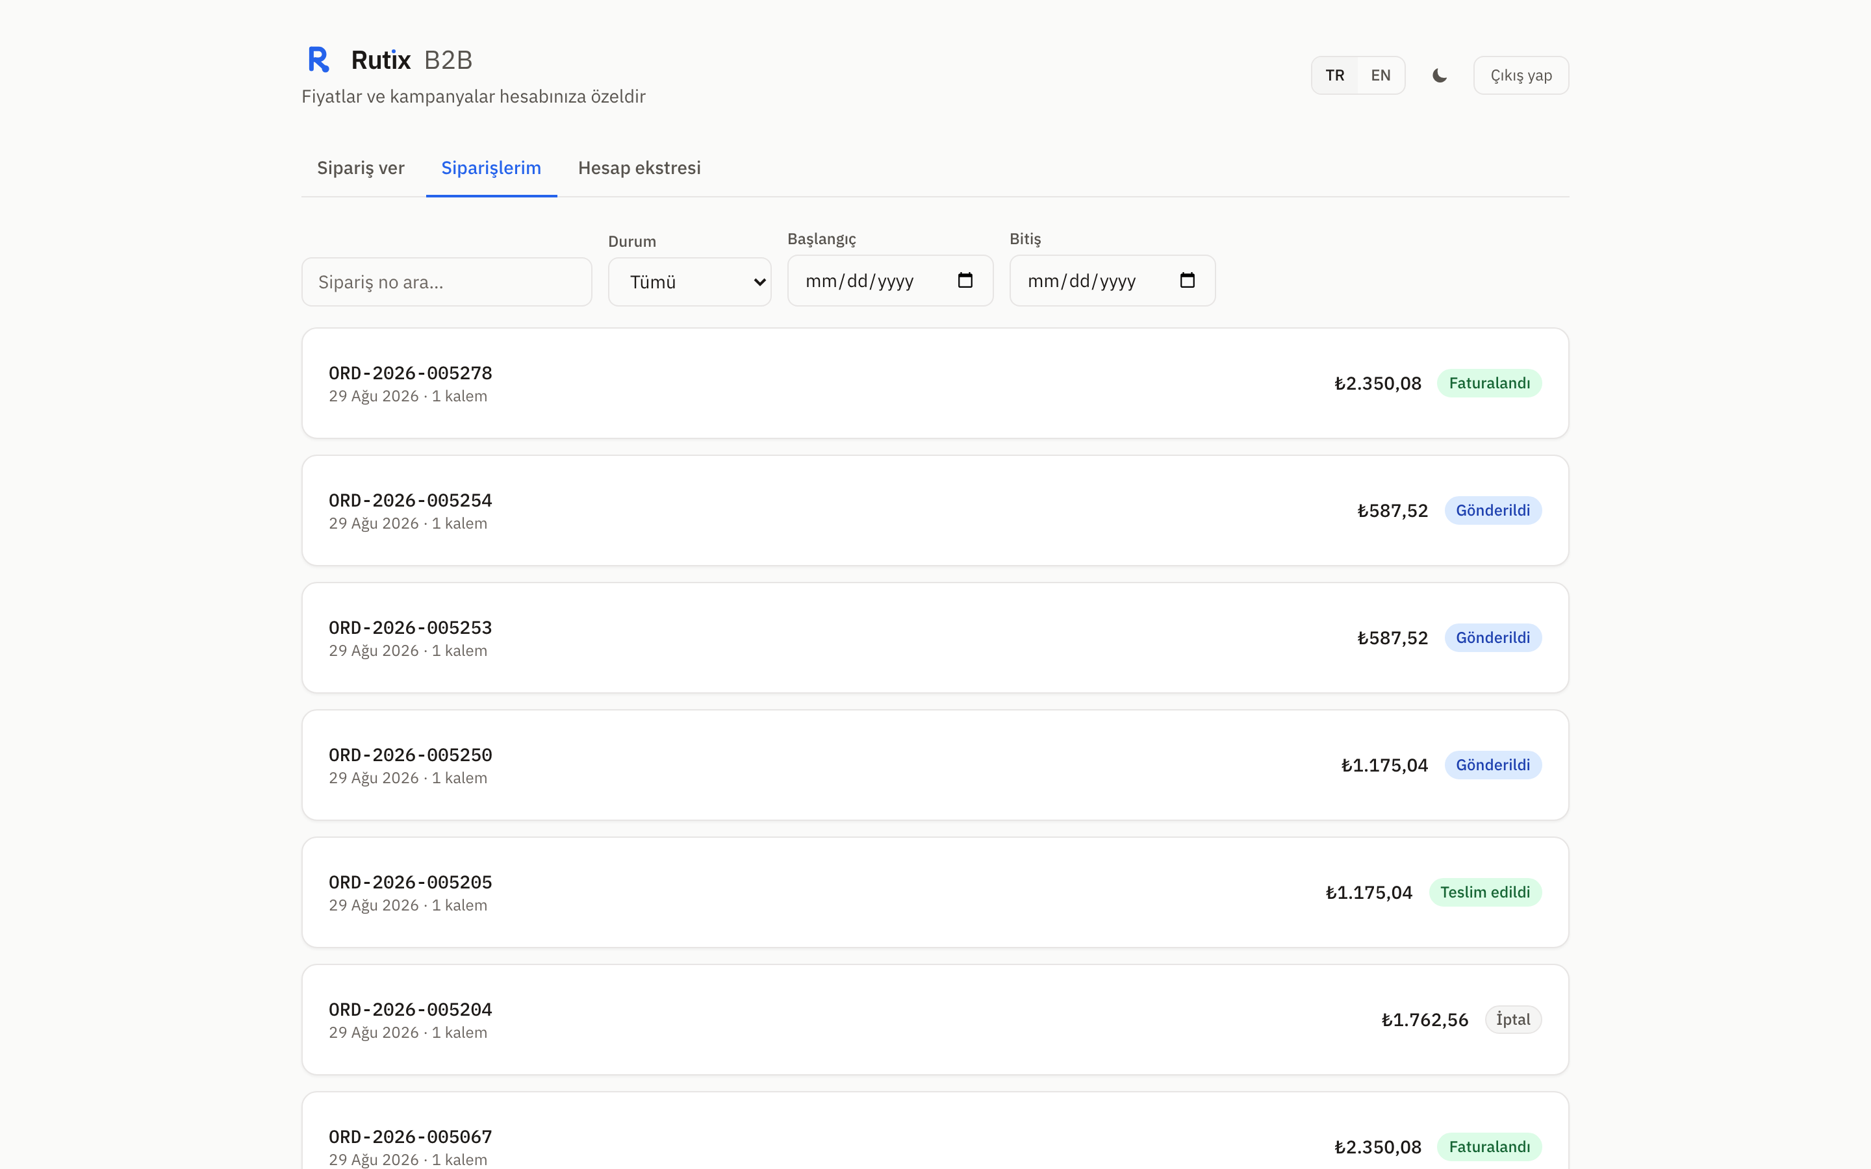Open order ORD-2026-005278
The width and height of the screenshot is (1871, 1169).
[935, 383]
